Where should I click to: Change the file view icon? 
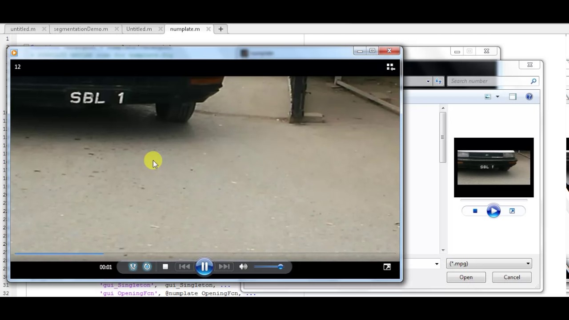488,96
